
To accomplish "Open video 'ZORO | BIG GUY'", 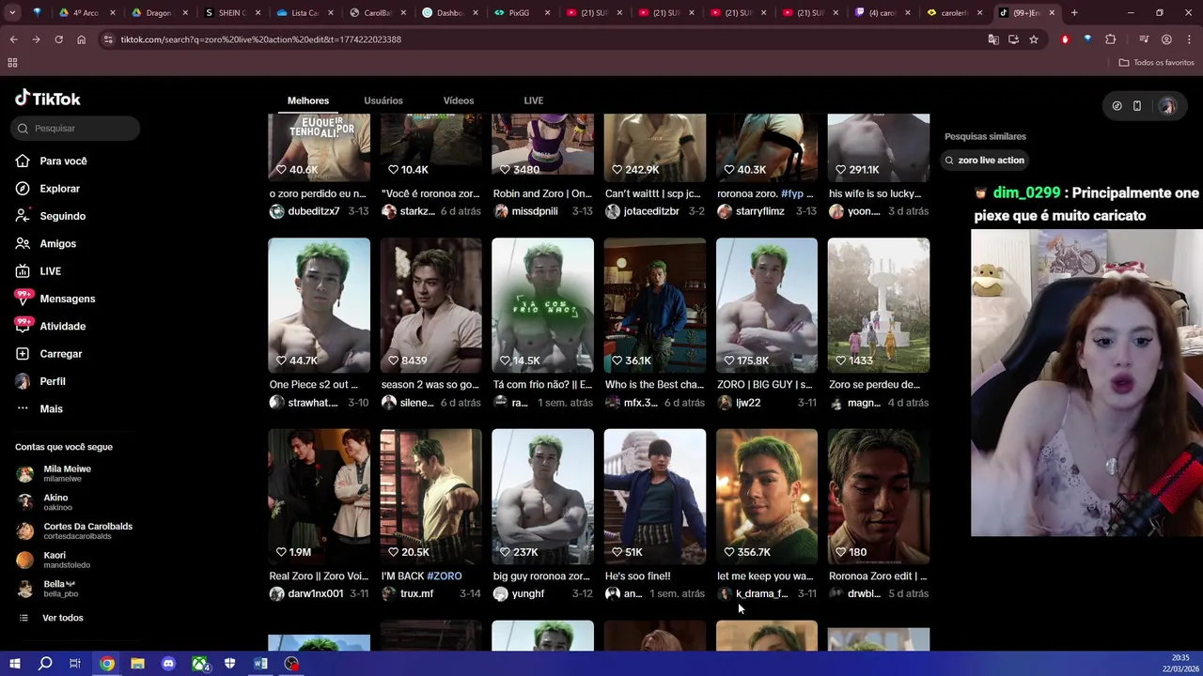I will (x=766, y=305).
